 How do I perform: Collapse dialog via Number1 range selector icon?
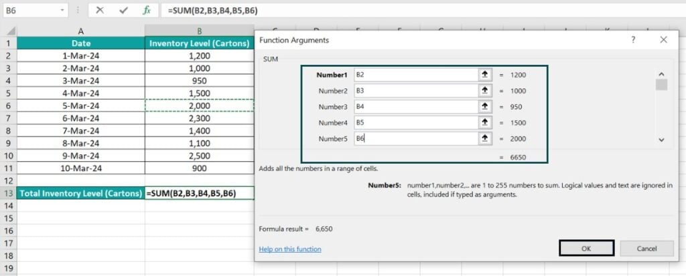484,75
